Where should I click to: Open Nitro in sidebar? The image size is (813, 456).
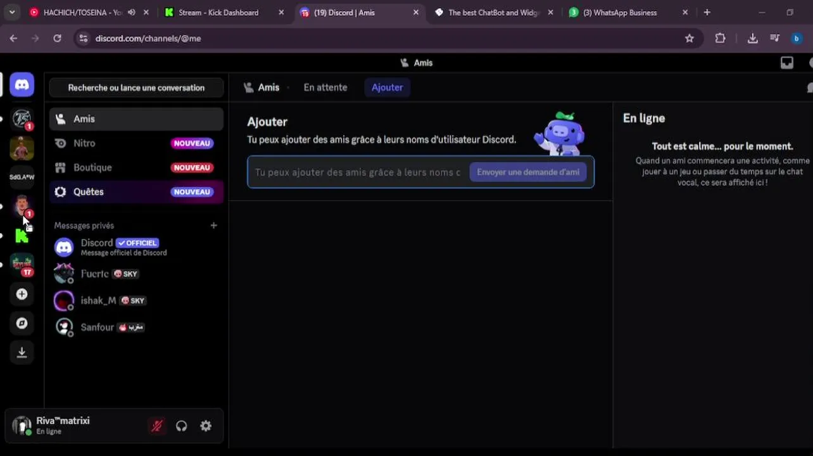point(136,143)
